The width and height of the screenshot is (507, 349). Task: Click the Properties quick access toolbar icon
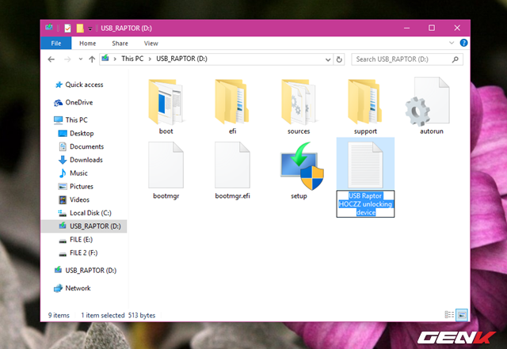pyautogui.click(x=67, y=28)
